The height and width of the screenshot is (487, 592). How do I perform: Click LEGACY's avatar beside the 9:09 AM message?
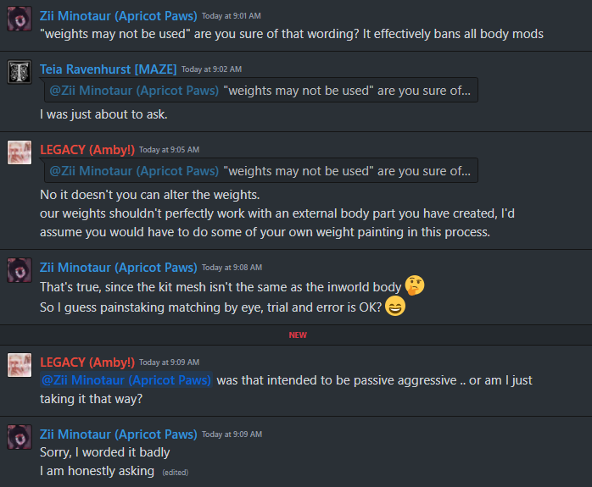tap(20, 365)
